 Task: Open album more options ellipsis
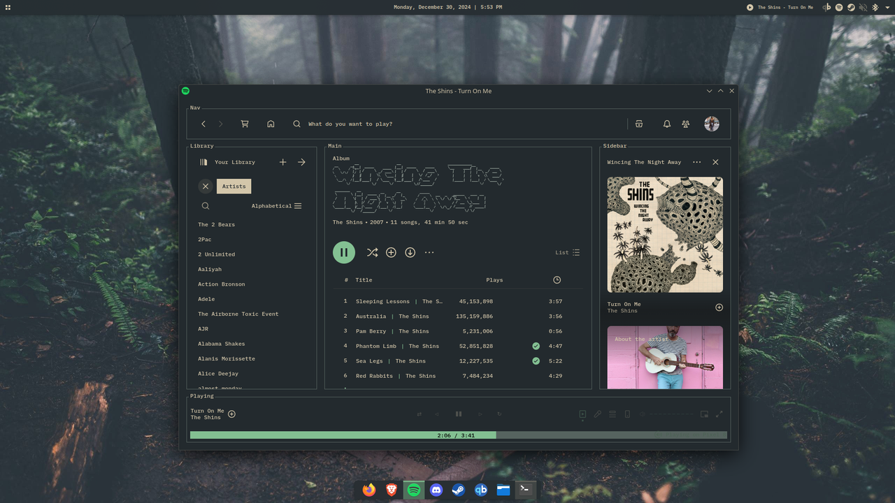429,252
